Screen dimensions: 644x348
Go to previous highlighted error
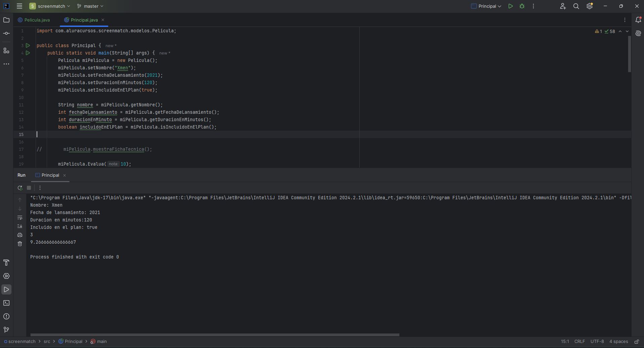(x=620, y=31)
